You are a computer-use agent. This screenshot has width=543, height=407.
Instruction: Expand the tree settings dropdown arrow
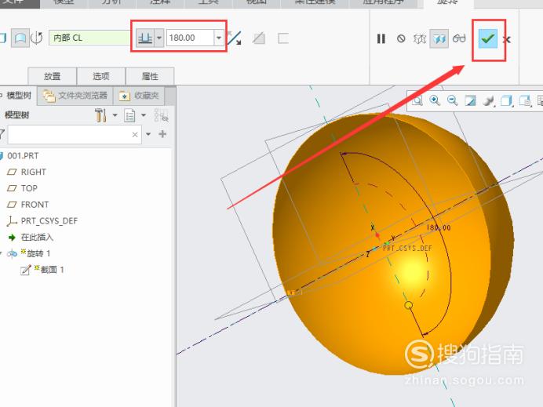[x=115, y=115]
